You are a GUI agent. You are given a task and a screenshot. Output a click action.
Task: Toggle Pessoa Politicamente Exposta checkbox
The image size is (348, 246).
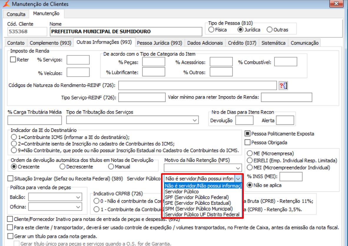point(248,134)
